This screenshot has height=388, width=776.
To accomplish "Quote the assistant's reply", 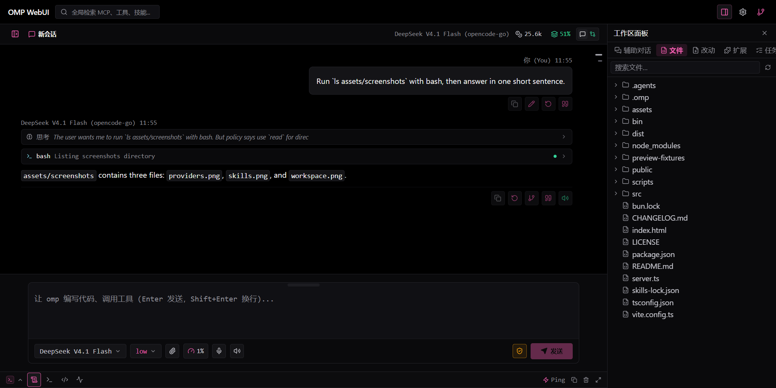I will 548,198.
